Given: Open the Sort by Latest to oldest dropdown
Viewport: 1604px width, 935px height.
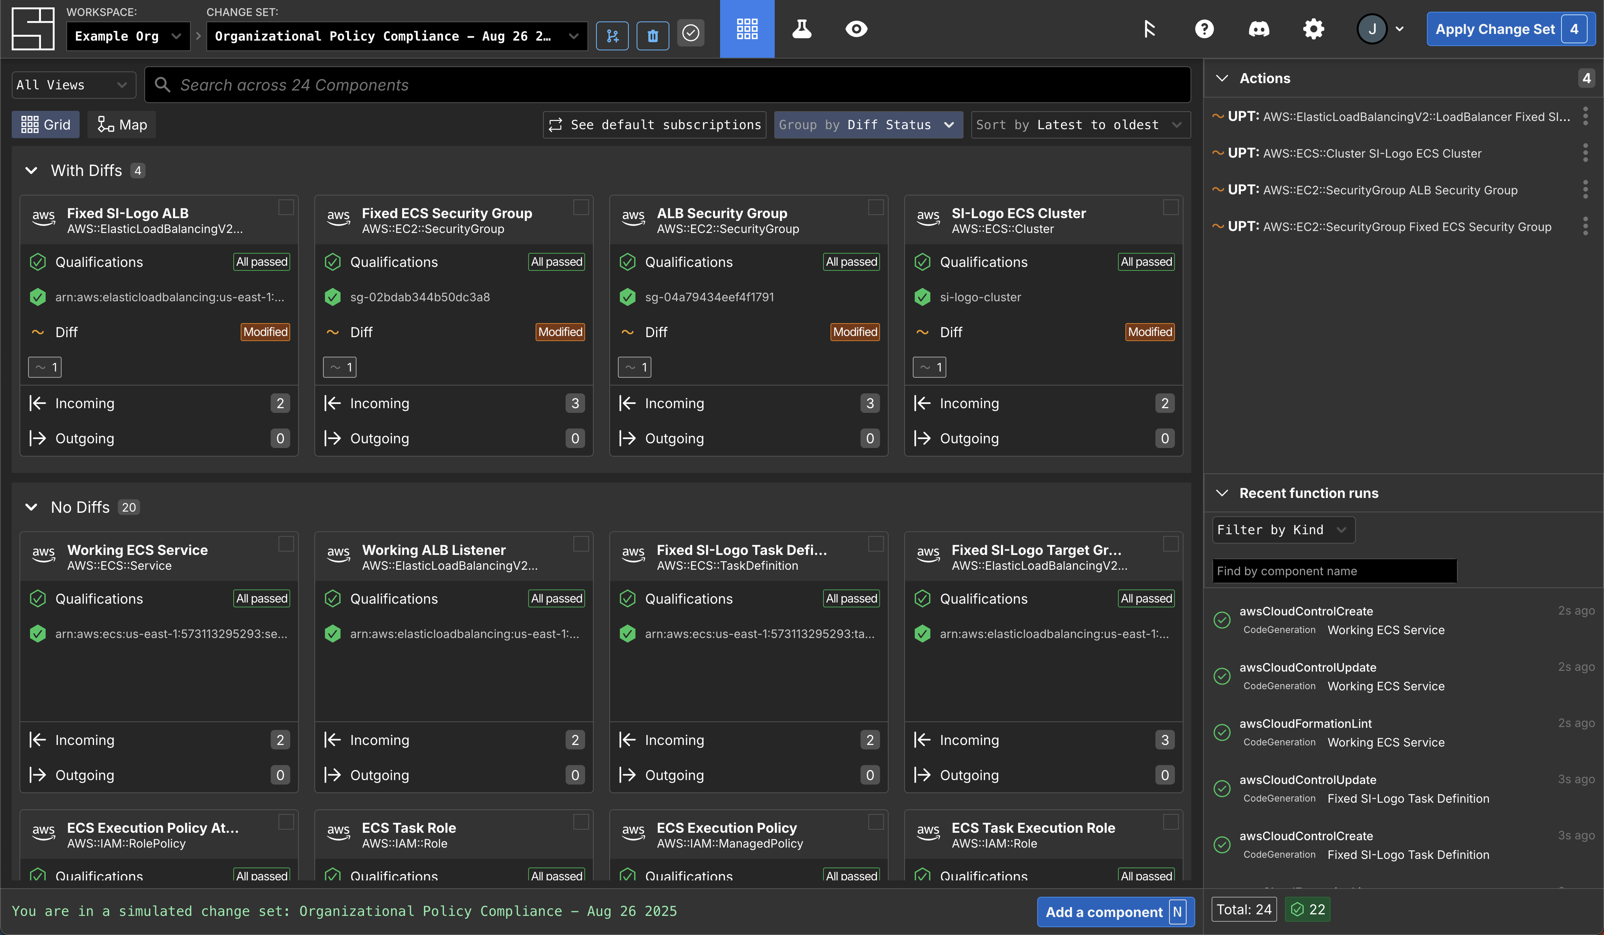Looking at the screenshot, I should pyautogui.click(x=1080, y=125).
